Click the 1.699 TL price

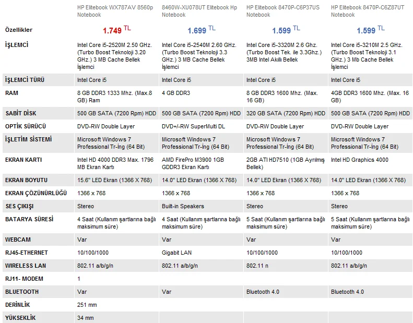pos(201,31)
